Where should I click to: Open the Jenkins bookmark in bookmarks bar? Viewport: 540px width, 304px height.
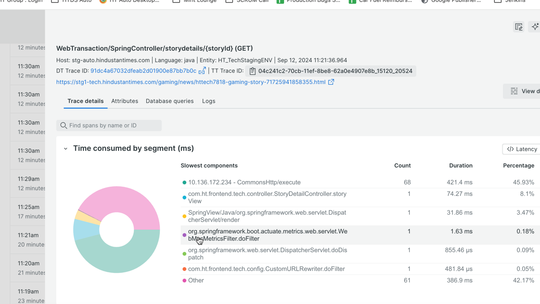pyautogui.click(x=510, y=1)
